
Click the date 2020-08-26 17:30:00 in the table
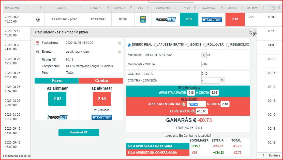[12, 75]
